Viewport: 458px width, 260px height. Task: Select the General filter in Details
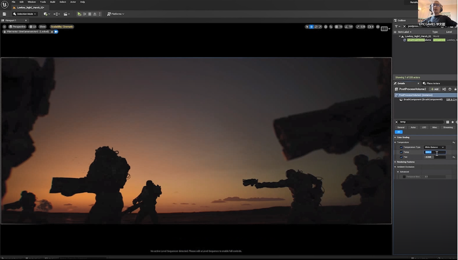pyautogui.click(x=401, y=127)
